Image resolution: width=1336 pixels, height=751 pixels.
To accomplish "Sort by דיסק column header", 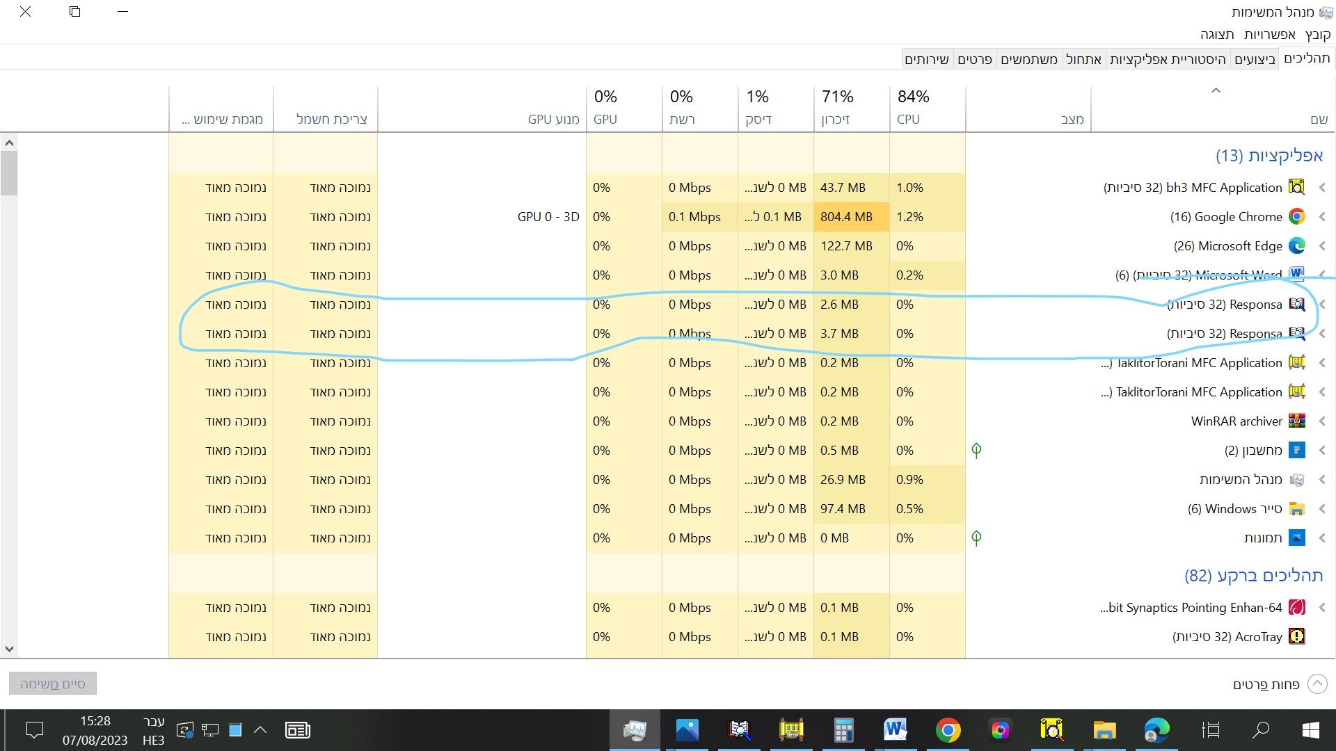I will pos(776,108).
